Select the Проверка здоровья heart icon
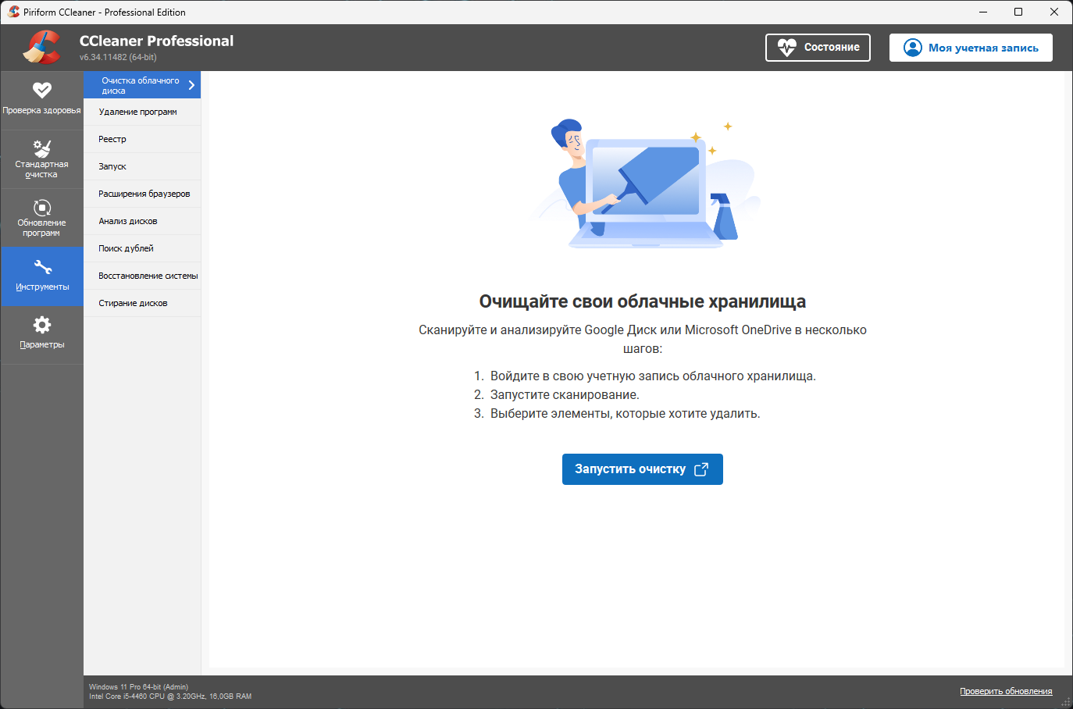 [42, 88]
